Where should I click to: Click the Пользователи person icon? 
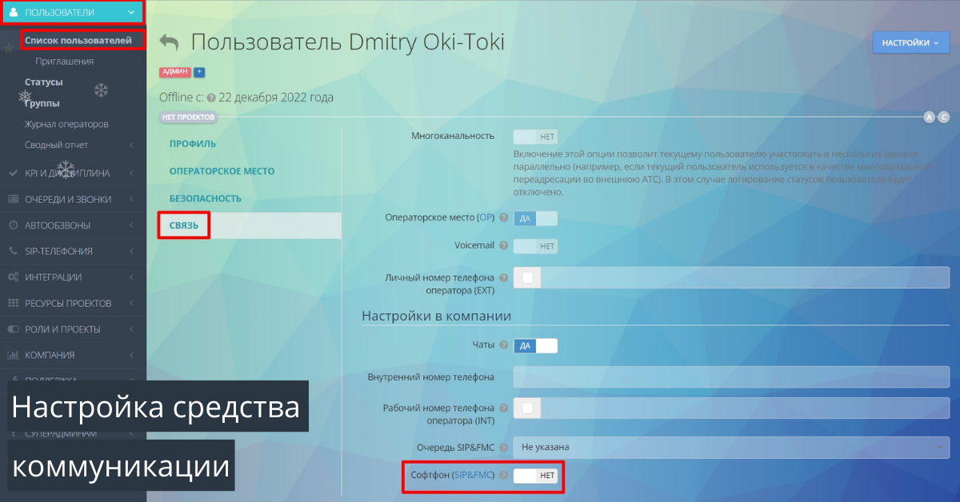[x=14, y=13]
